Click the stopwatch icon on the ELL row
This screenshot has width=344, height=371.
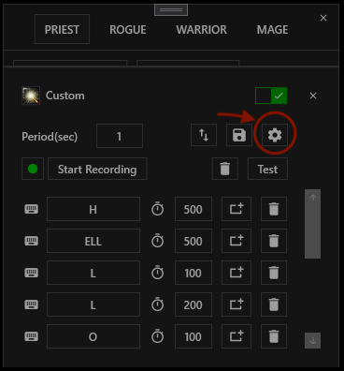(x=158, y=241)
